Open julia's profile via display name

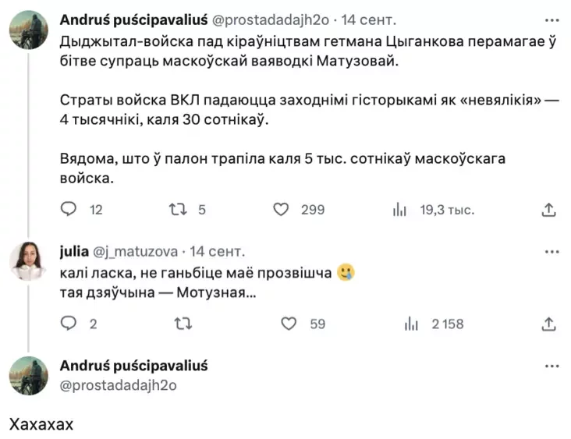[x=74, y=252]
